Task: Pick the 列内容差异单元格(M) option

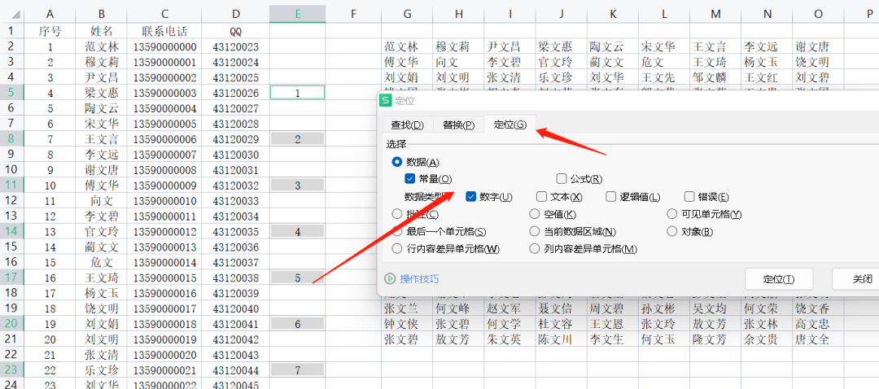Action: click(534, 249)
